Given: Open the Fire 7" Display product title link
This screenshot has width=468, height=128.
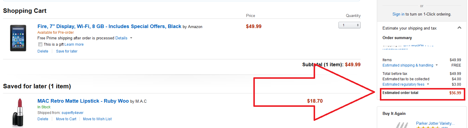Looking at the screenshot, I should pyautogui.click(x=109, y=26).
